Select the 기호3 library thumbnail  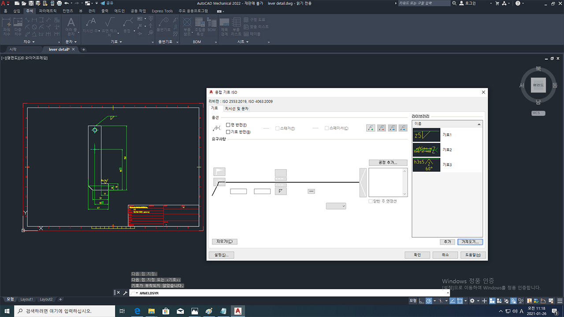click(x=427, y=165)
